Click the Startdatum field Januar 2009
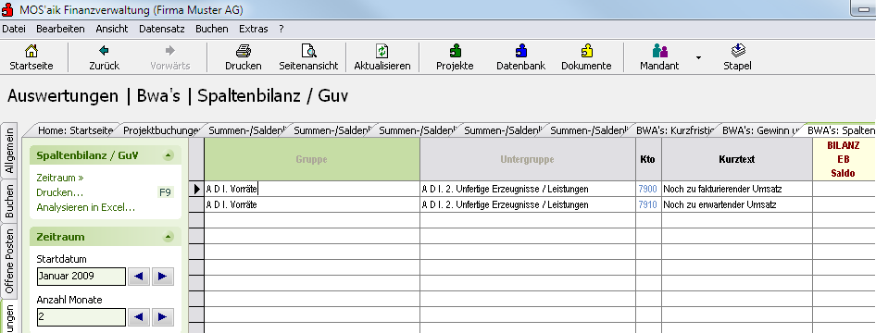876x333 pixels. [81, 276]
